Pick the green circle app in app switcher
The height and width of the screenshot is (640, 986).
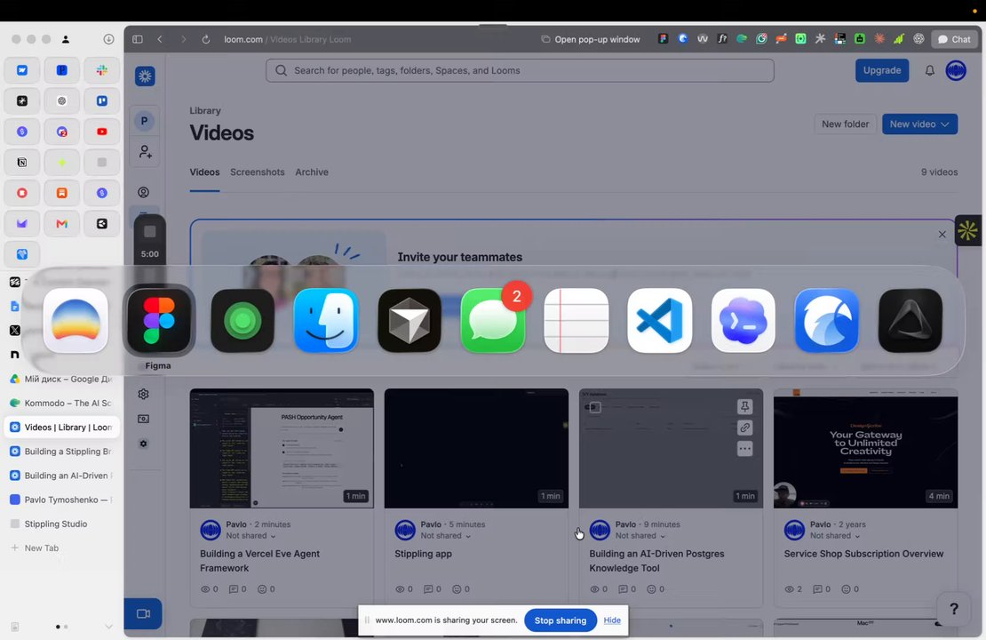[x=243, y=320]
